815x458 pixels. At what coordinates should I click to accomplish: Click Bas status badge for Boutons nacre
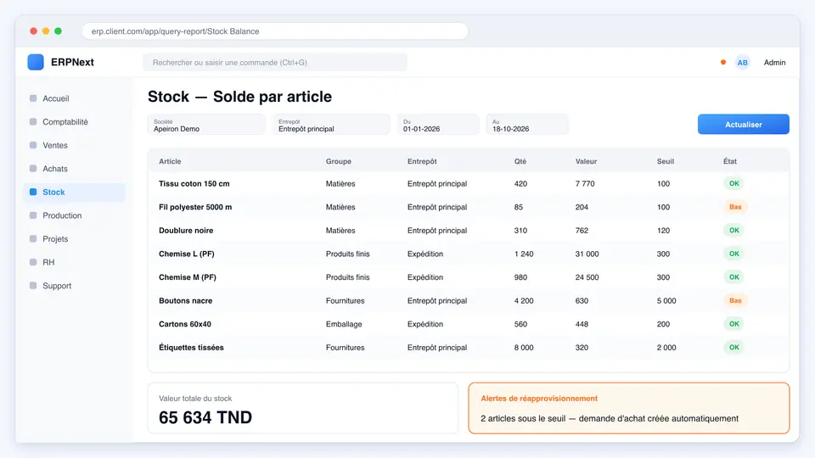735,300
